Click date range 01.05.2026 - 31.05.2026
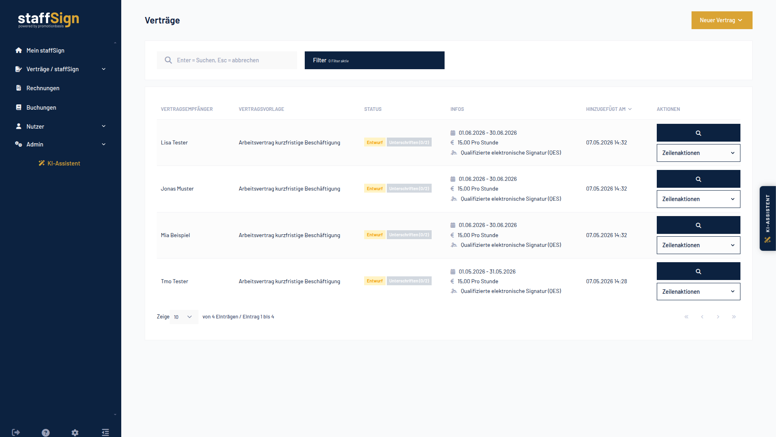Image resolution: width=776 pixels, height=437 pixels. (x=487, y=272)
